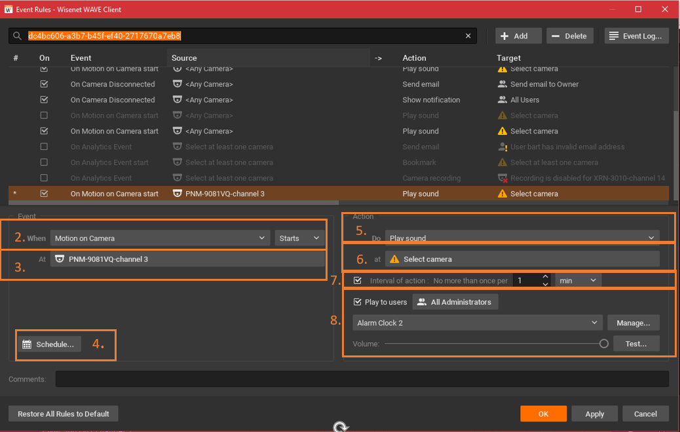Clear the search field with the X icon
Viewport: 680px width, 432px height.
[468, 36]
